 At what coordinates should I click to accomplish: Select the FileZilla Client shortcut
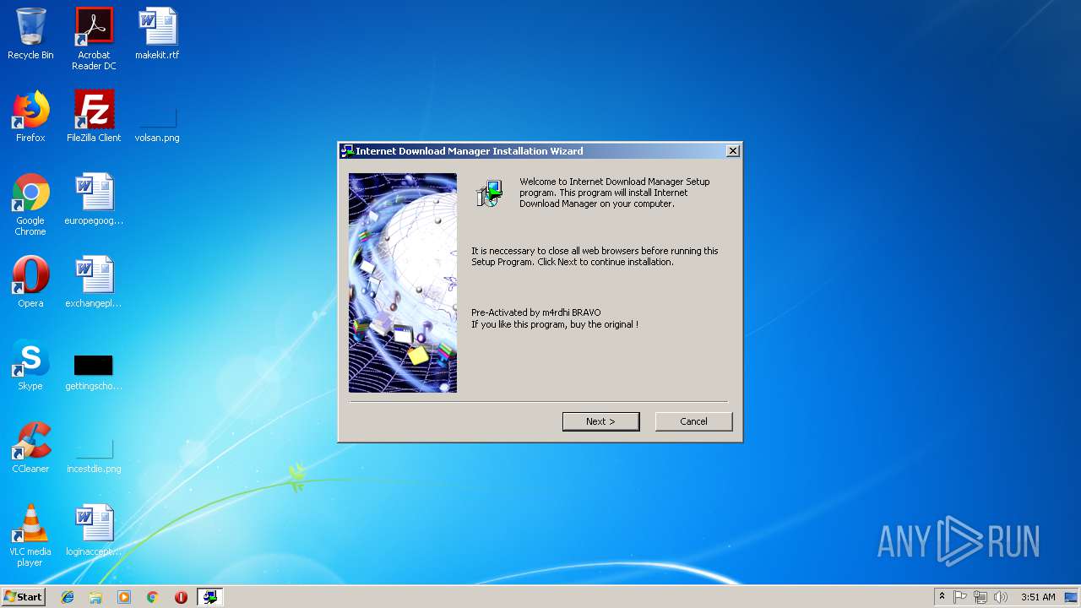(94, 117)
